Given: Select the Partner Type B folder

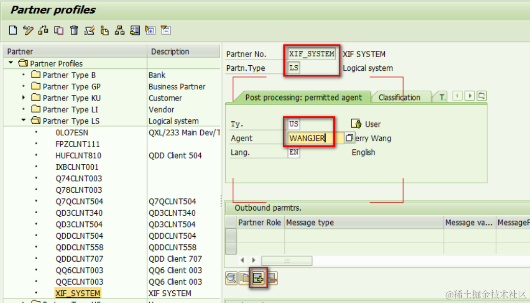Looking at the screenshot, I should (69, 75).
